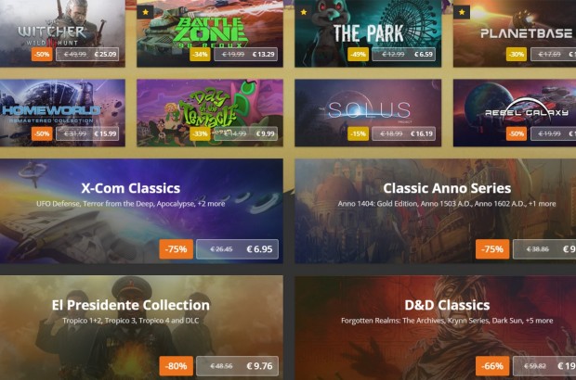Open the Rebel Galaxy game tile
Screen dimensions: 576x380
tap(515, 113)
